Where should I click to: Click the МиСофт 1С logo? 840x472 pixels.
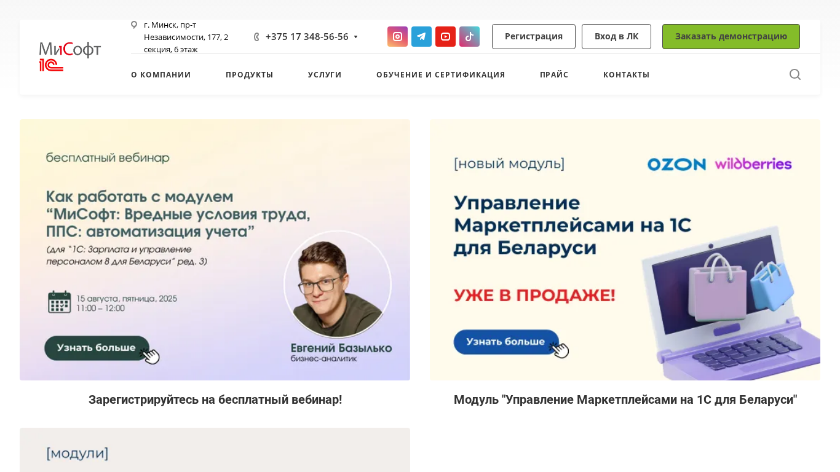pos(70,57)
